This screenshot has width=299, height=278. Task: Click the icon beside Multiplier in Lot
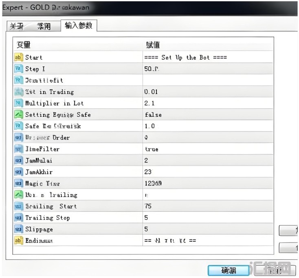[19, 103]
